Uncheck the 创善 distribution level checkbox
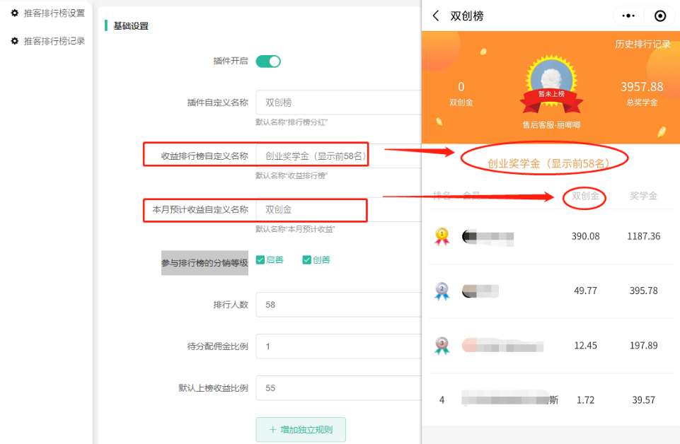Viewport: 680px width, 444px height. [307, 259]
